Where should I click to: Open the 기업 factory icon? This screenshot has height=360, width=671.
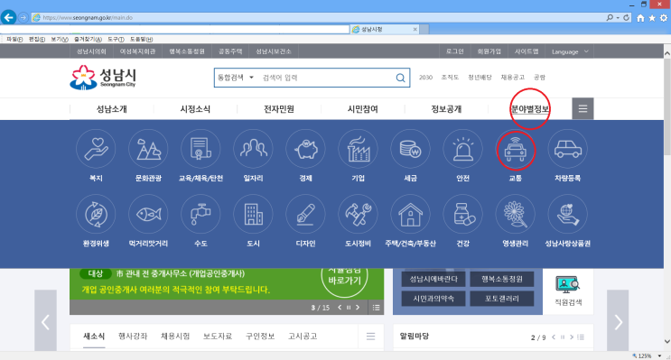pyautogui.click(x=359, y=149)
